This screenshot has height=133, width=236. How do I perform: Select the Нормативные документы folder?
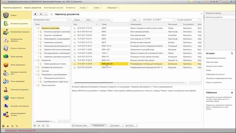pyautogui.click(x=53, y=42)
